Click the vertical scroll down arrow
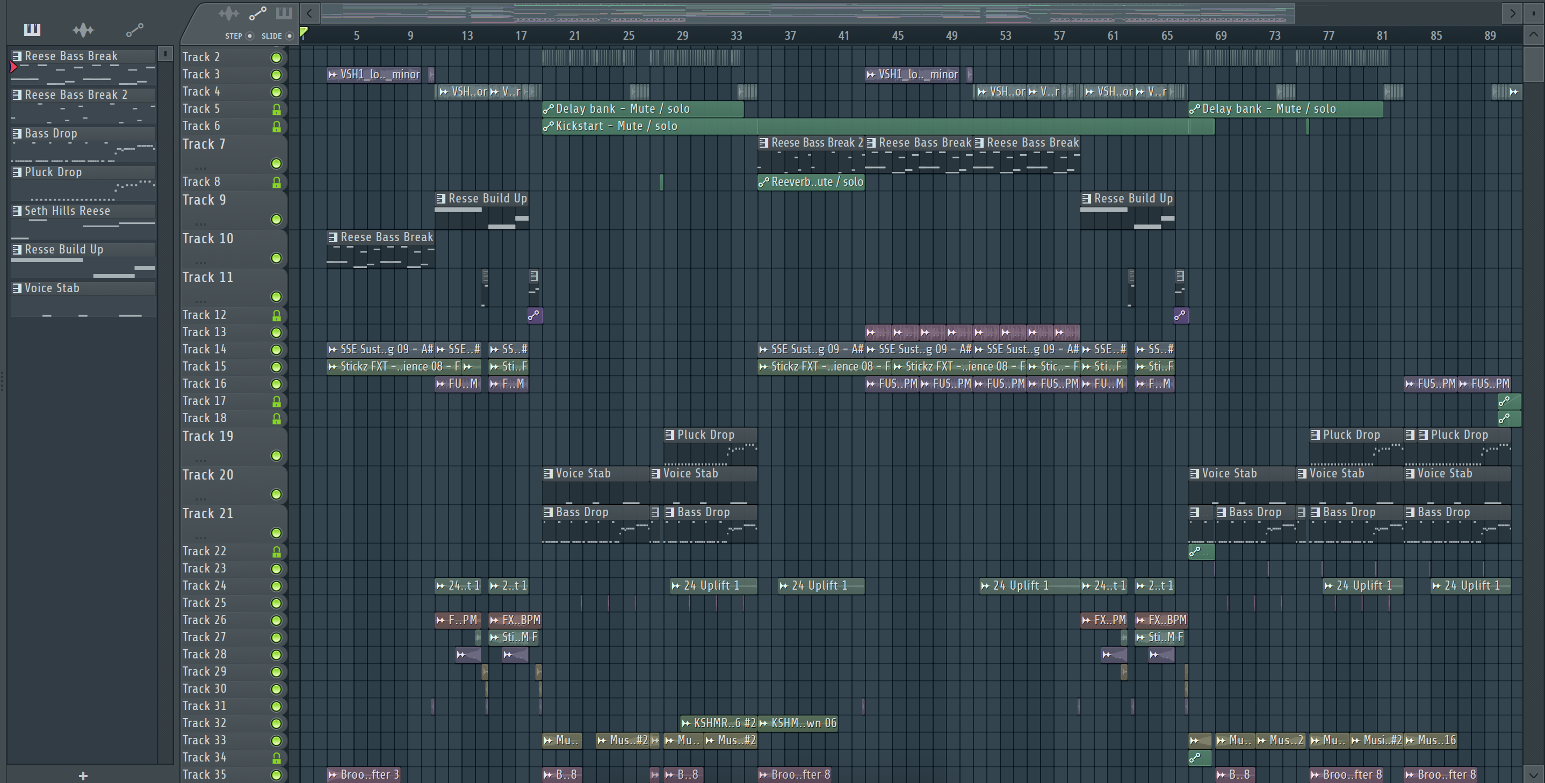Screen dimensions: 1545x783 [1534, 774]
